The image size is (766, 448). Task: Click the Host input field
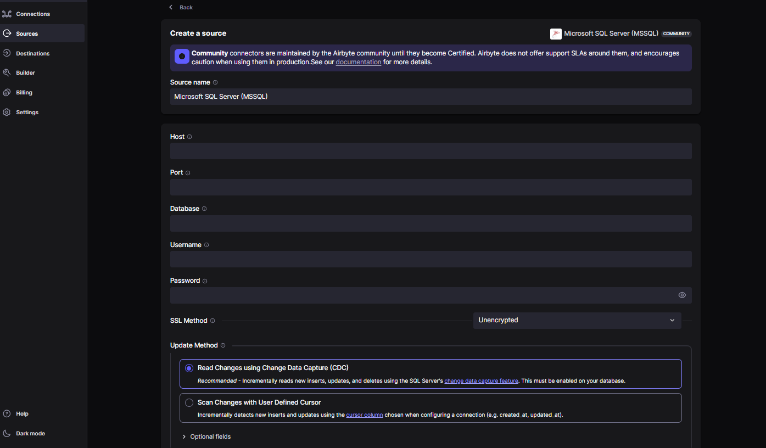tap(431, 151)
